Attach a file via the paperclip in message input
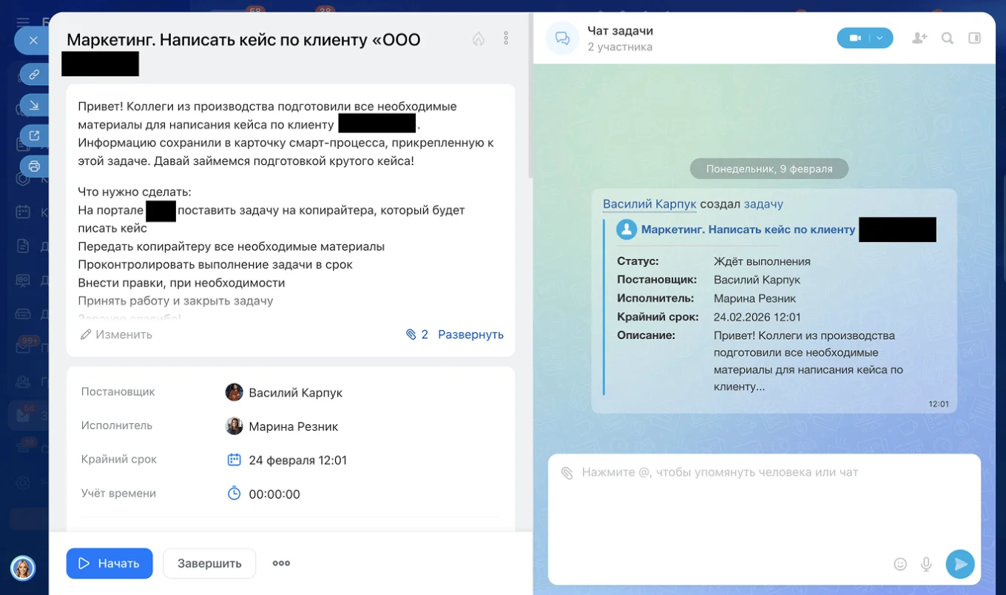The image size is (1006, 595). (x=569, y=472)
